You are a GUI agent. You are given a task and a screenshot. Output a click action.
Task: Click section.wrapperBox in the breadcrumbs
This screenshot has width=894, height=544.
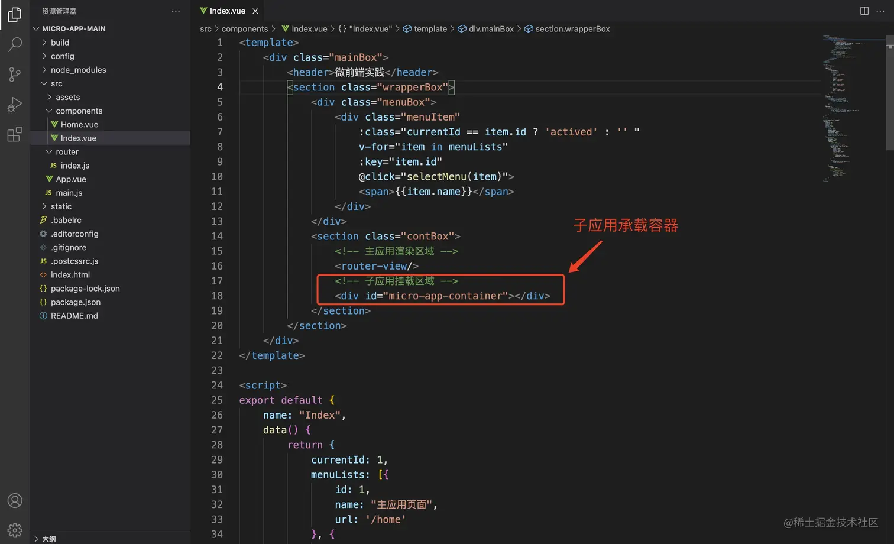(572, 28)
